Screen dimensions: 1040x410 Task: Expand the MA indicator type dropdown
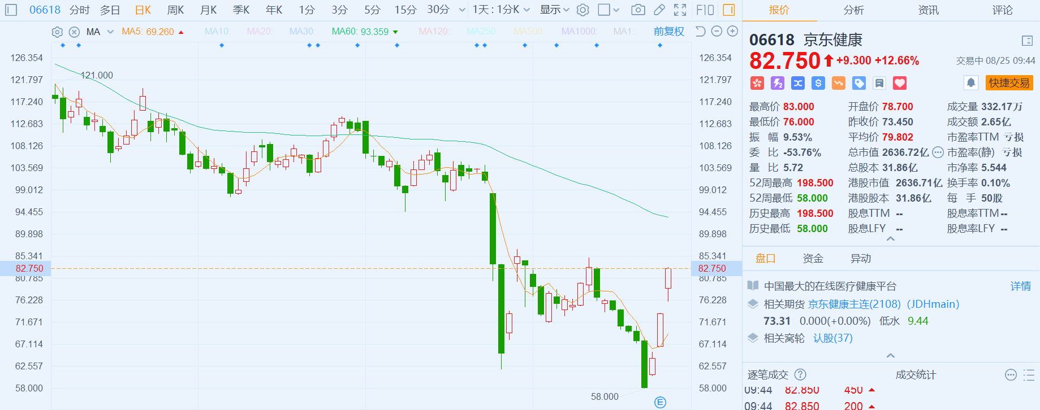coord(110,32)
